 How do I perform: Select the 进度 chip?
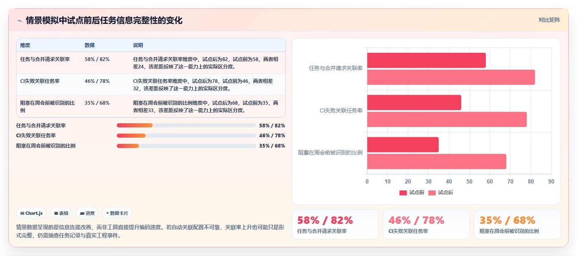point(87,213)
